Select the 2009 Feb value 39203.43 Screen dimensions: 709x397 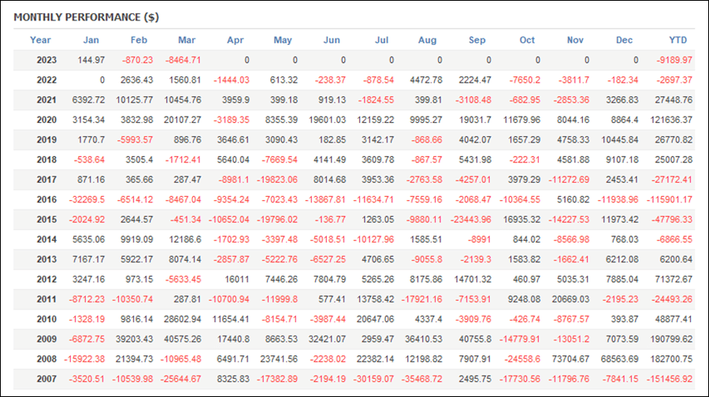pyautogui.click(x=134, y=339)
